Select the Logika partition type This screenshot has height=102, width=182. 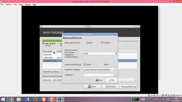(x=102, y=43)
